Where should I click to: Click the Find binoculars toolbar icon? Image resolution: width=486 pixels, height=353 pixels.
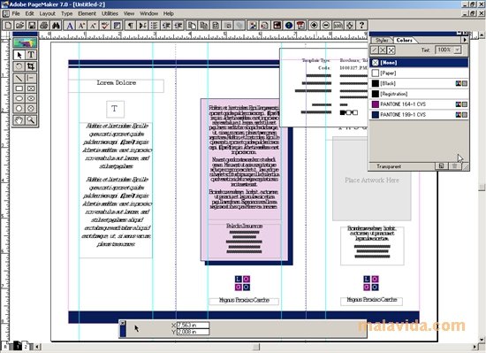(x=56, y=26)
